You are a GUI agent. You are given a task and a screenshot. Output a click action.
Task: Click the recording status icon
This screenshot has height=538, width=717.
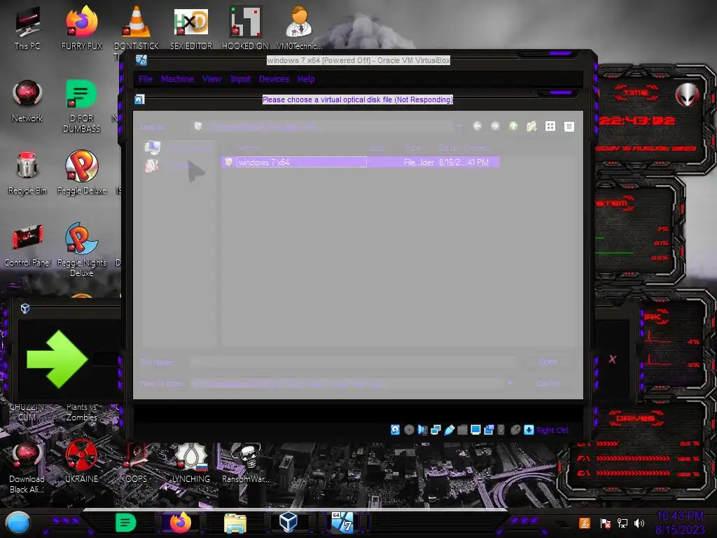tap(489, 430)
